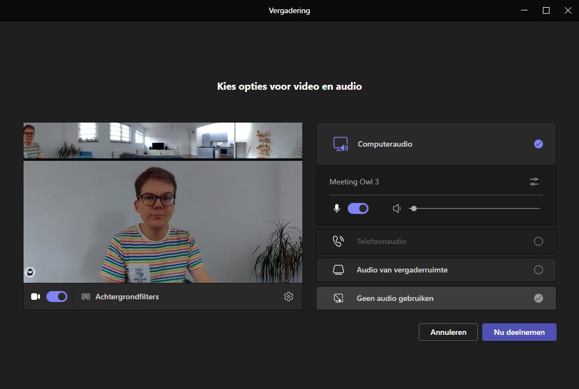Open video settings with the gear icon
The image size is (579, 389).
289,296
